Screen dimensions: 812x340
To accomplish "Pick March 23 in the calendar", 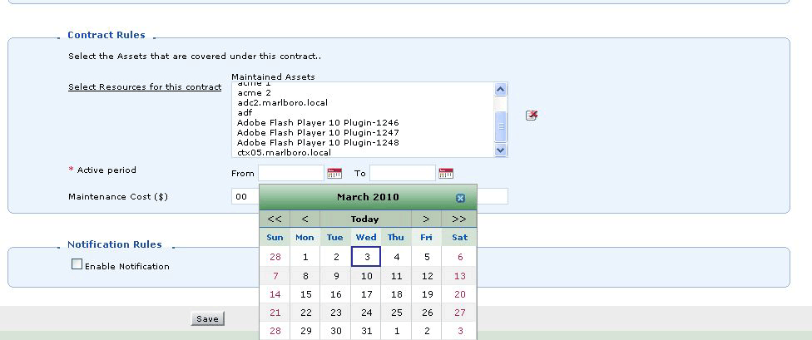I will 335,313.
